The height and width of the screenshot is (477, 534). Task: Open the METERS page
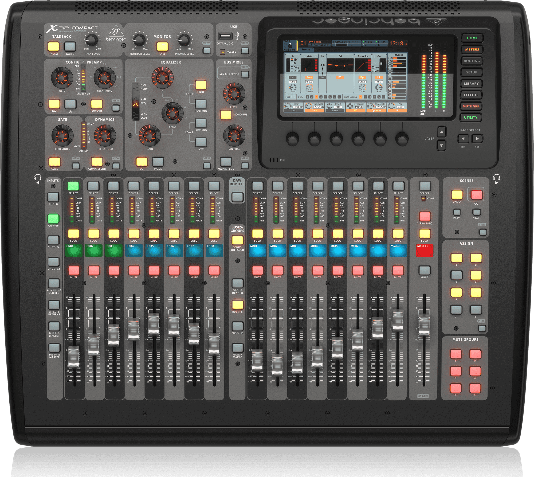[x=472, y=49]
